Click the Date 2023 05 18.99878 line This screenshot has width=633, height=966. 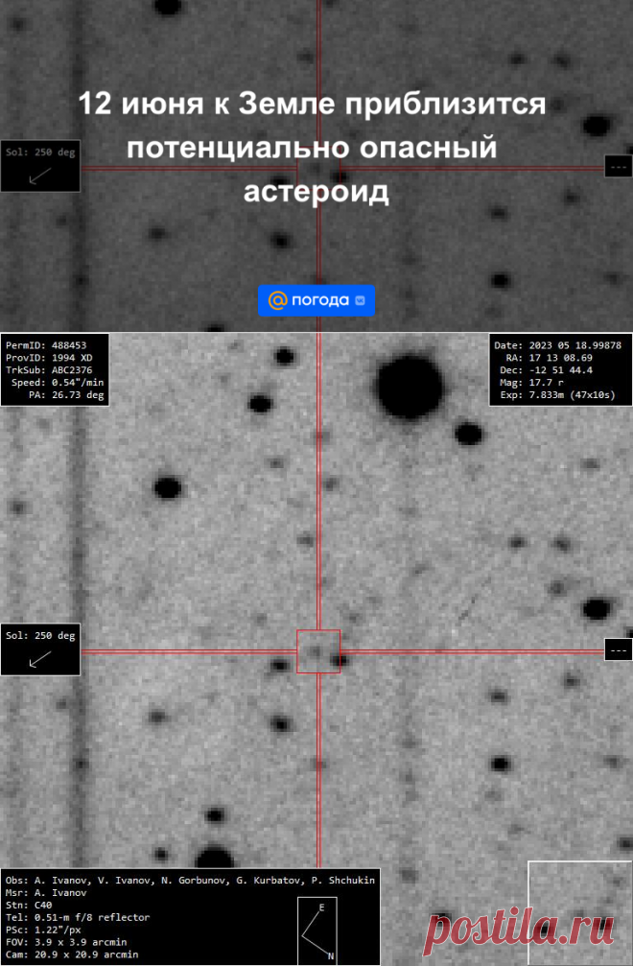pyautogui.click(x=556, y=344)
